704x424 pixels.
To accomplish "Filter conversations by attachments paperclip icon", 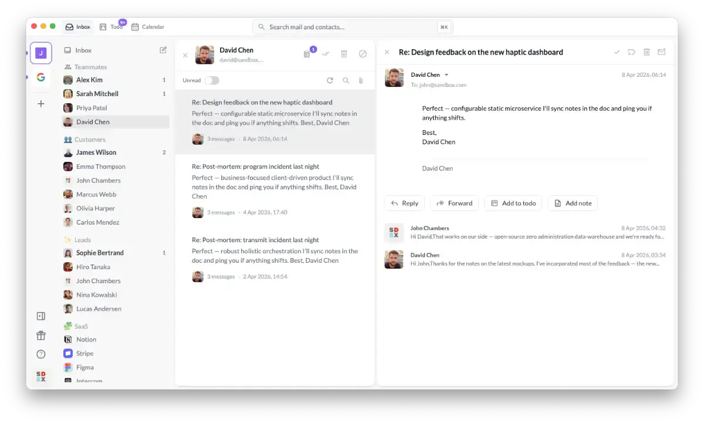I will [x=361, y=80].
